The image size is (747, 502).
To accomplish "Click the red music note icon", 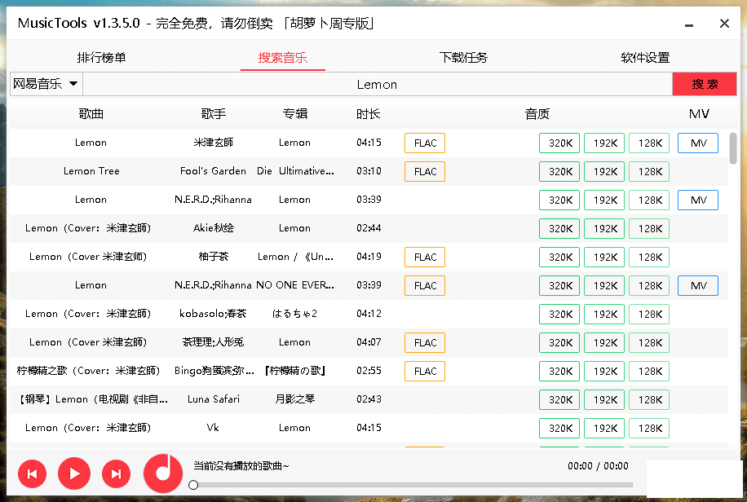I will 163,471.
